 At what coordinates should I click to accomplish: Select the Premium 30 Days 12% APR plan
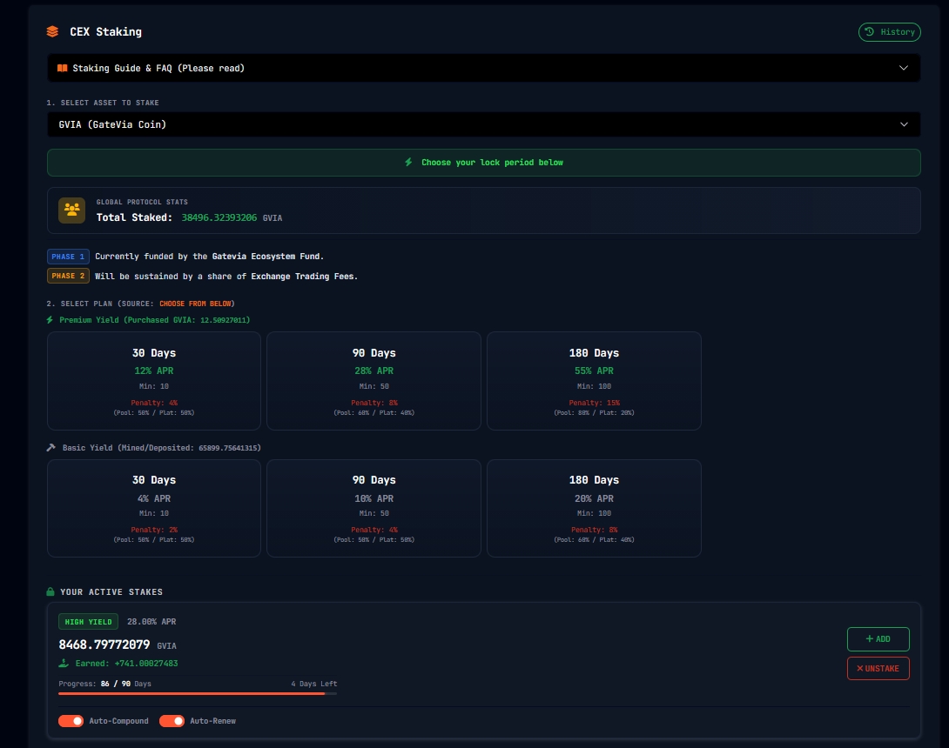(154, 381)
